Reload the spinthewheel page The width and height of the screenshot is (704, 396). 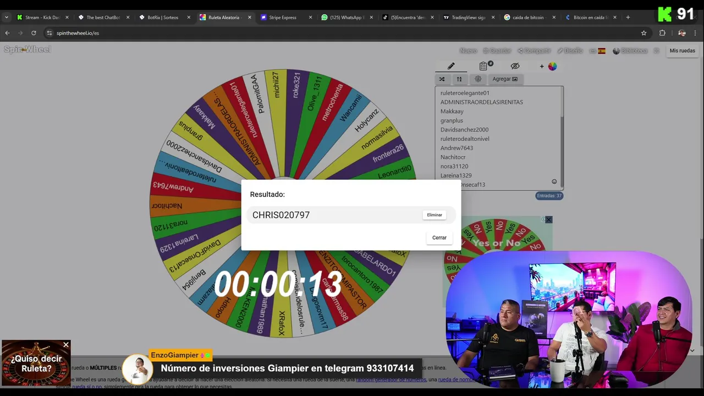[34, 33]
